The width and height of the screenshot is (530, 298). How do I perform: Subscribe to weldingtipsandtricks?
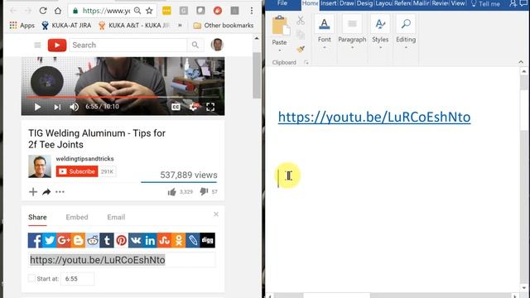77,171
